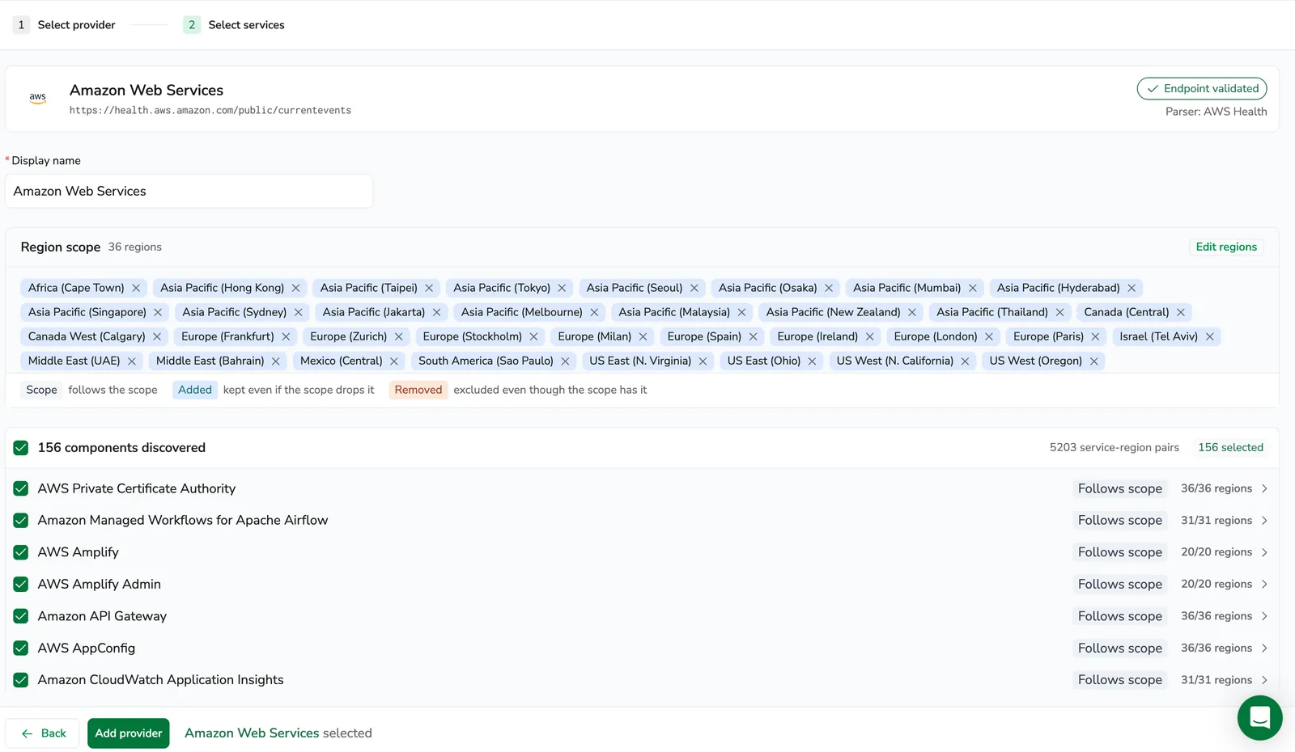Remove Asia Pacific (Sydney) region chip

(x=299, y=312)
